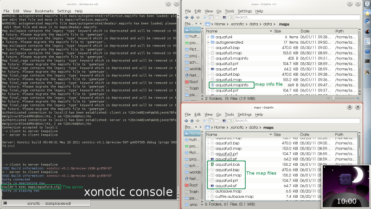Select aquafur4.bak file in lower Dolphin

[228, 164]
